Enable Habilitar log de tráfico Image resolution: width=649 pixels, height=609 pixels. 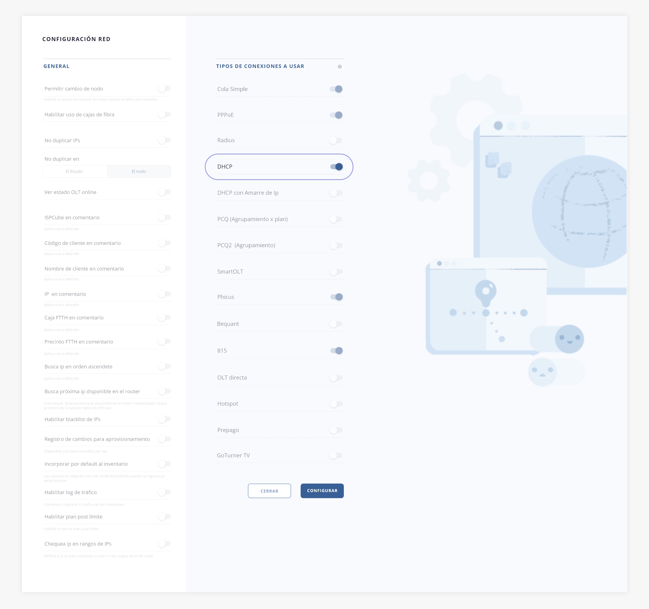pyautogui.click(x=165, y=492)
